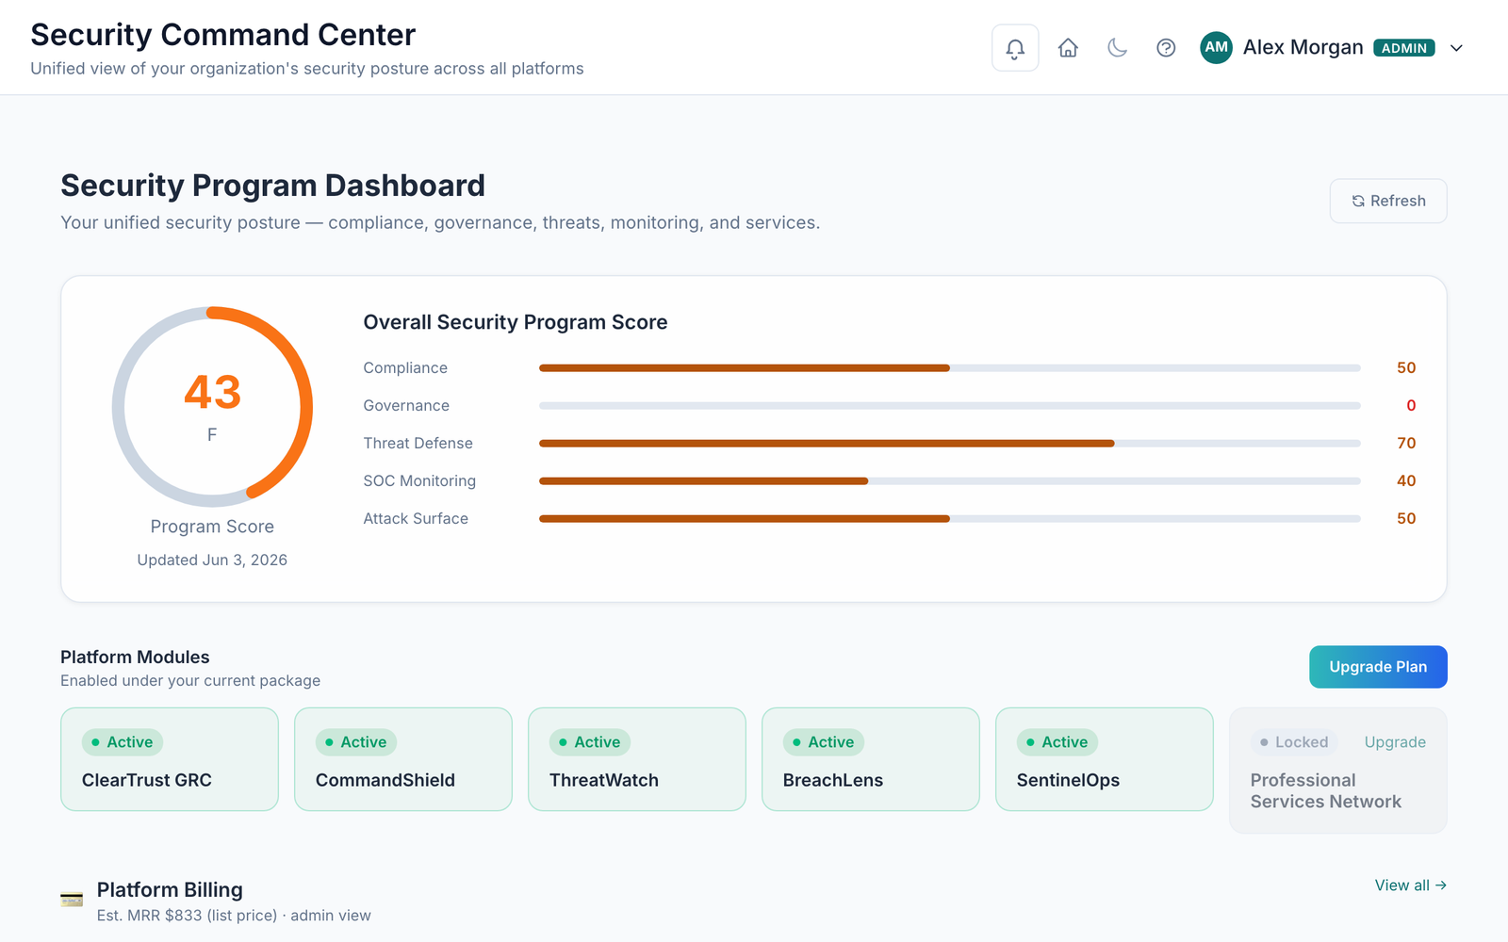Toggle dark mode with moon icon
The image size is (1508, 942).
[1117, 48]
